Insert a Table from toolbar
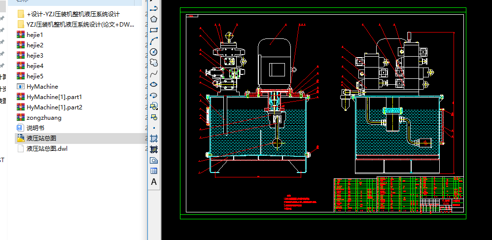The image size is (492, 240). pos(154,171)
